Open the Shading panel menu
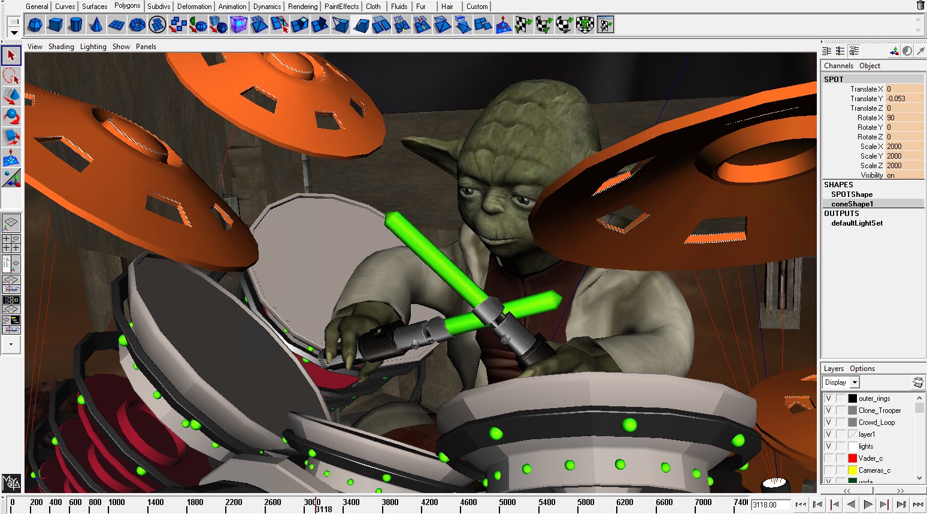This screenshot has width=927, height=514. (x=61, y=47)
